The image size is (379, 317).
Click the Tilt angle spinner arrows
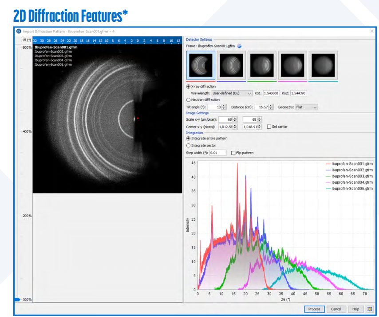pyautogui.click(x=224, y=107)
